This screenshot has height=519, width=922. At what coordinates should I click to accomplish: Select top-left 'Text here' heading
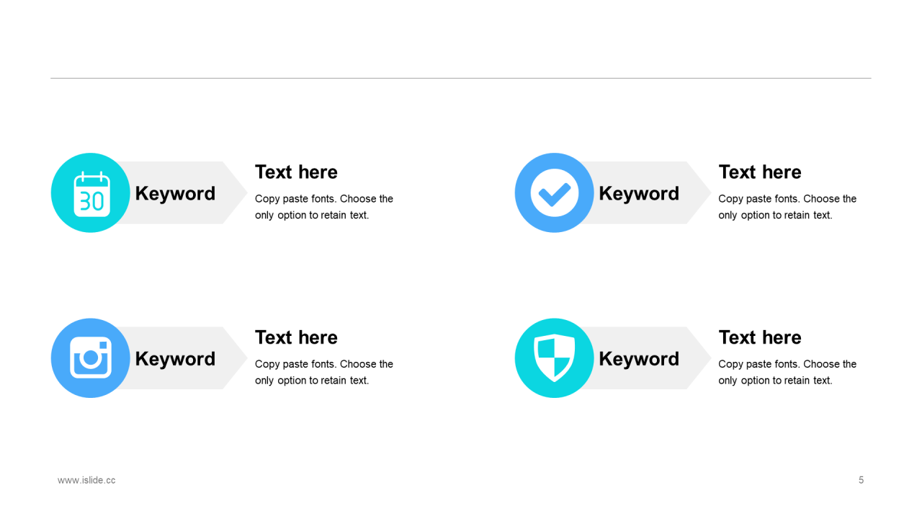(x=296, y=172)
